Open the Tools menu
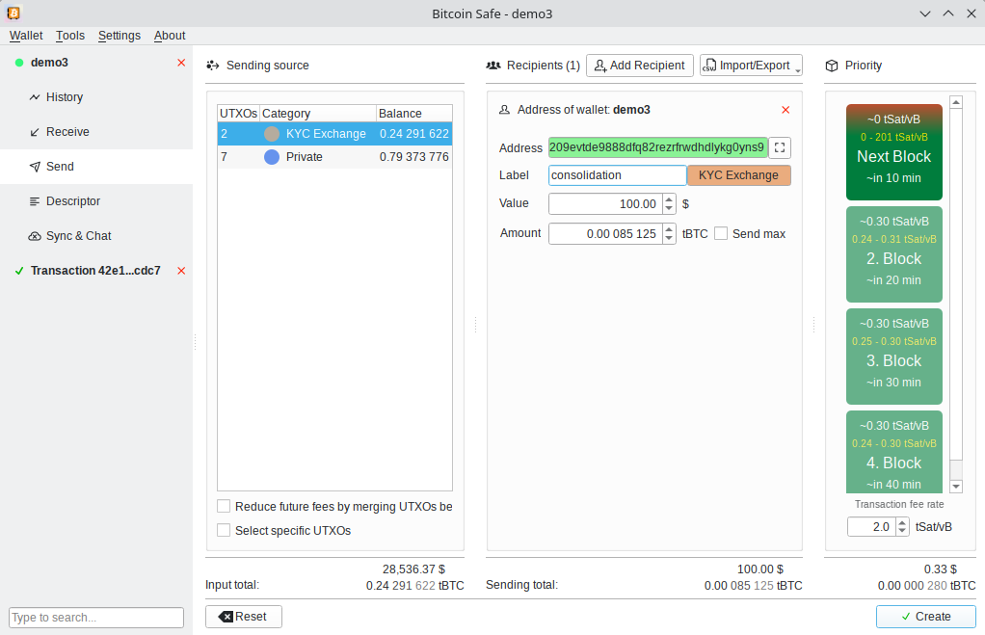Screen dimensions: 985x635 click(69, 36)
